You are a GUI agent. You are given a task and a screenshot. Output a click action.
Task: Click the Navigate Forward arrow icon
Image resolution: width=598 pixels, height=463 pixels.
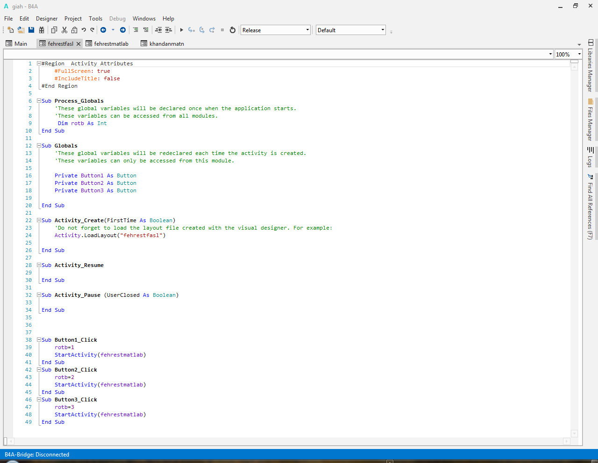click(x=123, y=30)
